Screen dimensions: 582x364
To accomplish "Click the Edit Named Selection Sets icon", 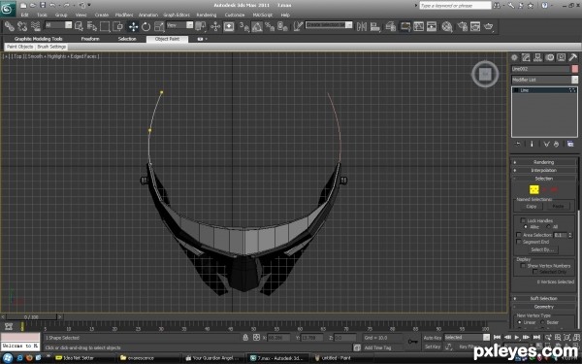I will pyautogui.click(x=298, y=26).
